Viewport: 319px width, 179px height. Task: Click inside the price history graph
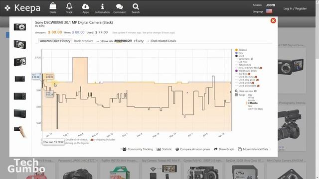click(137, 90)
